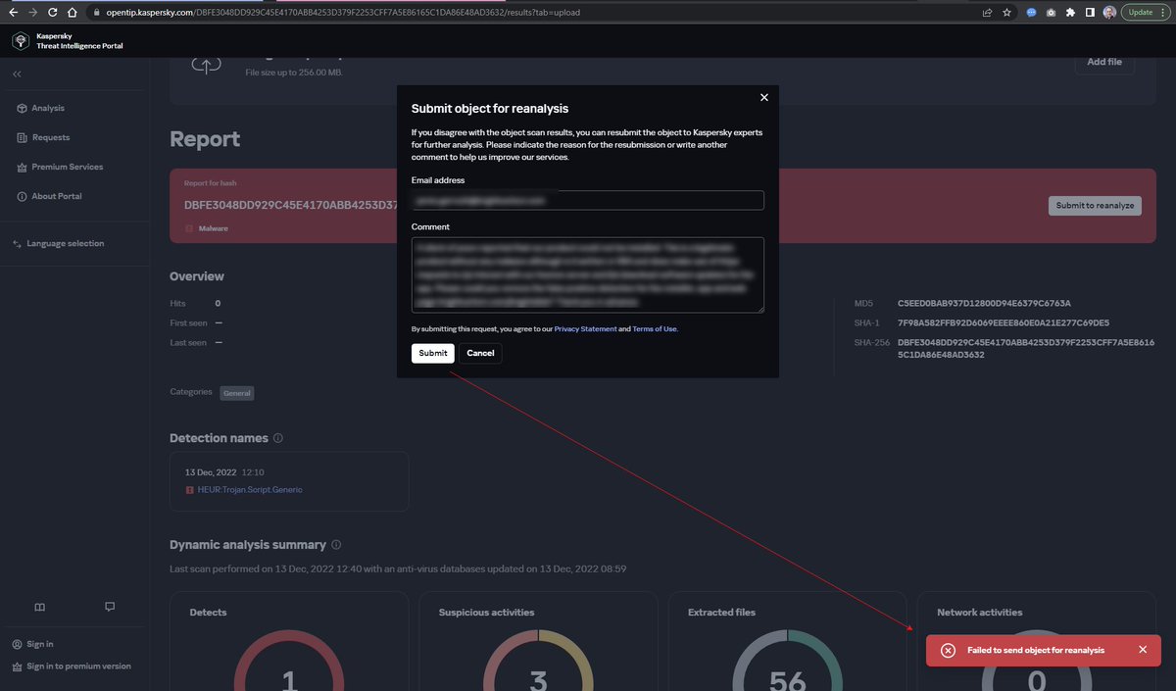Click the Detects chart card
The height and width of the screenshot is (691, 1176).
coord(289,641)
